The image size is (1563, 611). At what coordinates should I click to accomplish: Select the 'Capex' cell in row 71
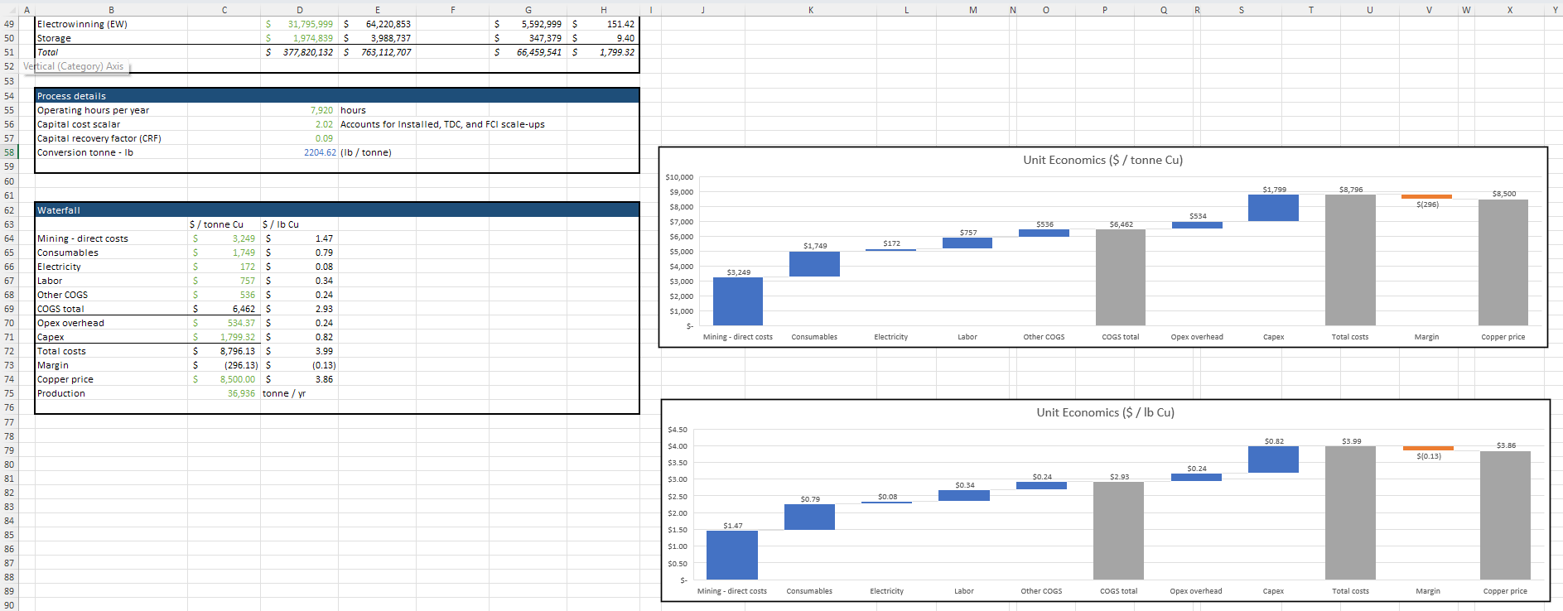pos(111,337)
